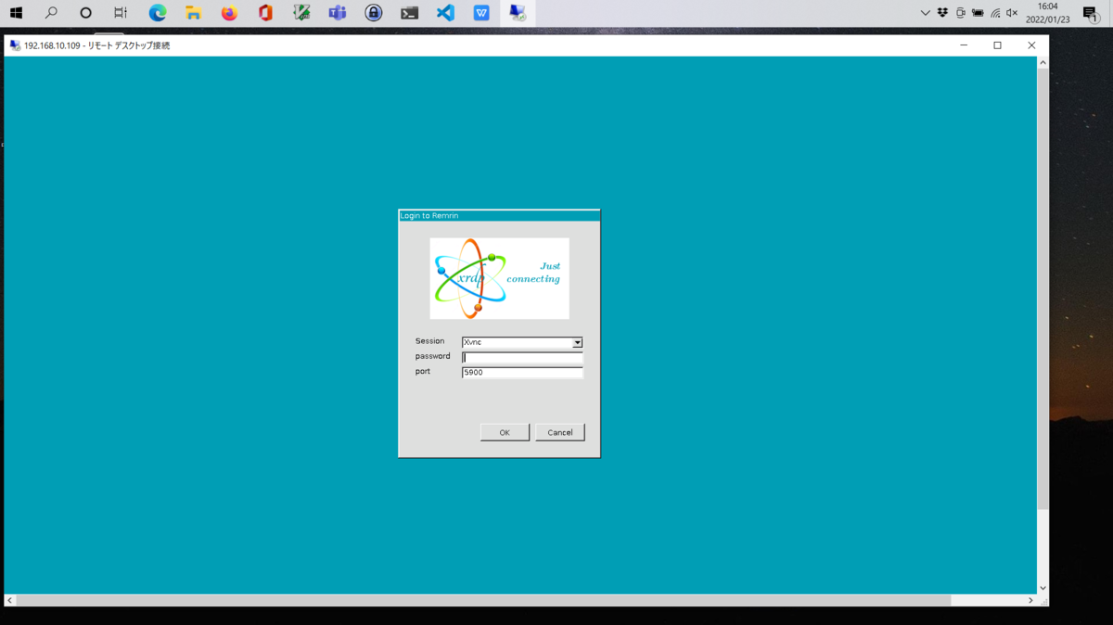
Task: Open Dropbox from the system tray
Action: [942, 13]
